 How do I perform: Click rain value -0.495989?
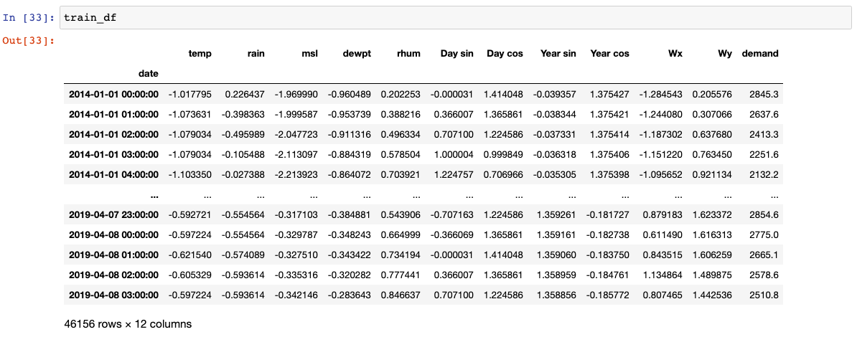point(243,134)
